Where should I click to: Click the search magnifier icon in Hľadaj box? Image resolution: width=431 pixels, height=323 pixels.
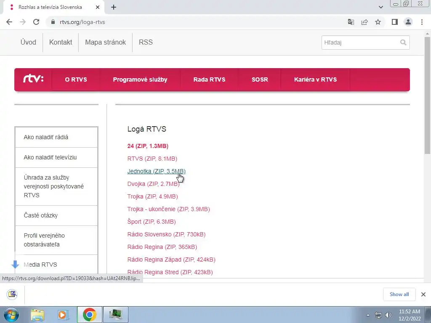403,42
